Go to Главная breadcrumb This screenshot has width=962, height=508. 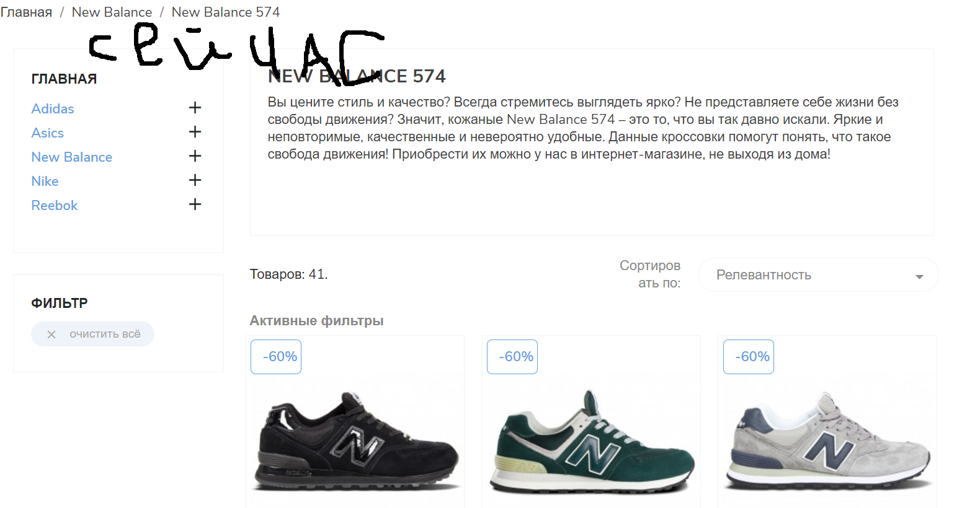point(26,12)
